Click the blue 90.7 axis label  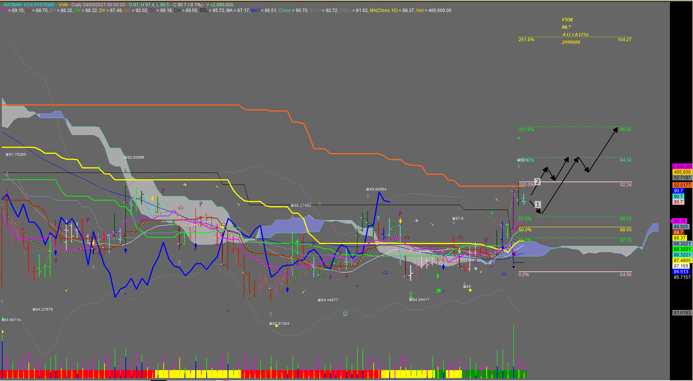click(678, 190)
